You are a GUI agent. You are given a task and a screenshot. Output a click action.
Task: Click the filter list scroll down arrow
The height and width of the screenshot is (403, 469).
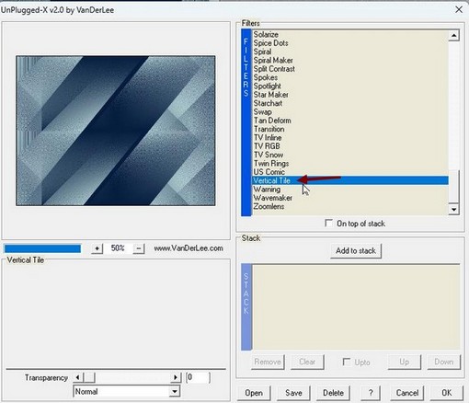(453, 210)
